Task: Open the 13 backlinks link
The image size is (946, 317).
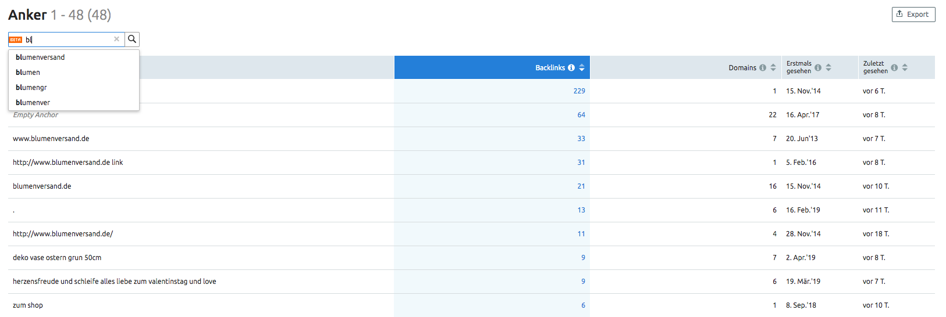Action: 581,210
